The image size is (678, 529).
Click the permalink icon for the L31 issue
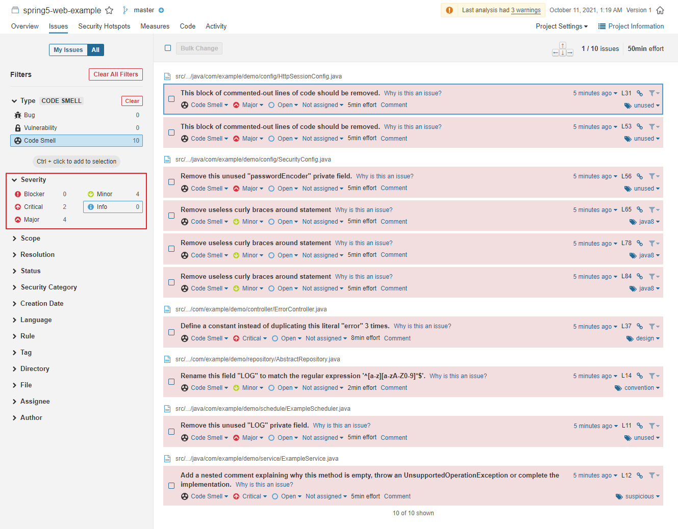tap(640, 93)
